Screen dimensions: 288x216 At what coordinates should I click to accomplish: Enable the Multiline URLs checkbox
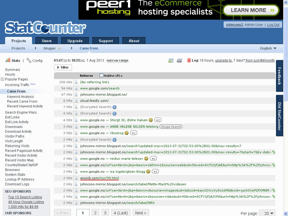click(x=101, y=75)
